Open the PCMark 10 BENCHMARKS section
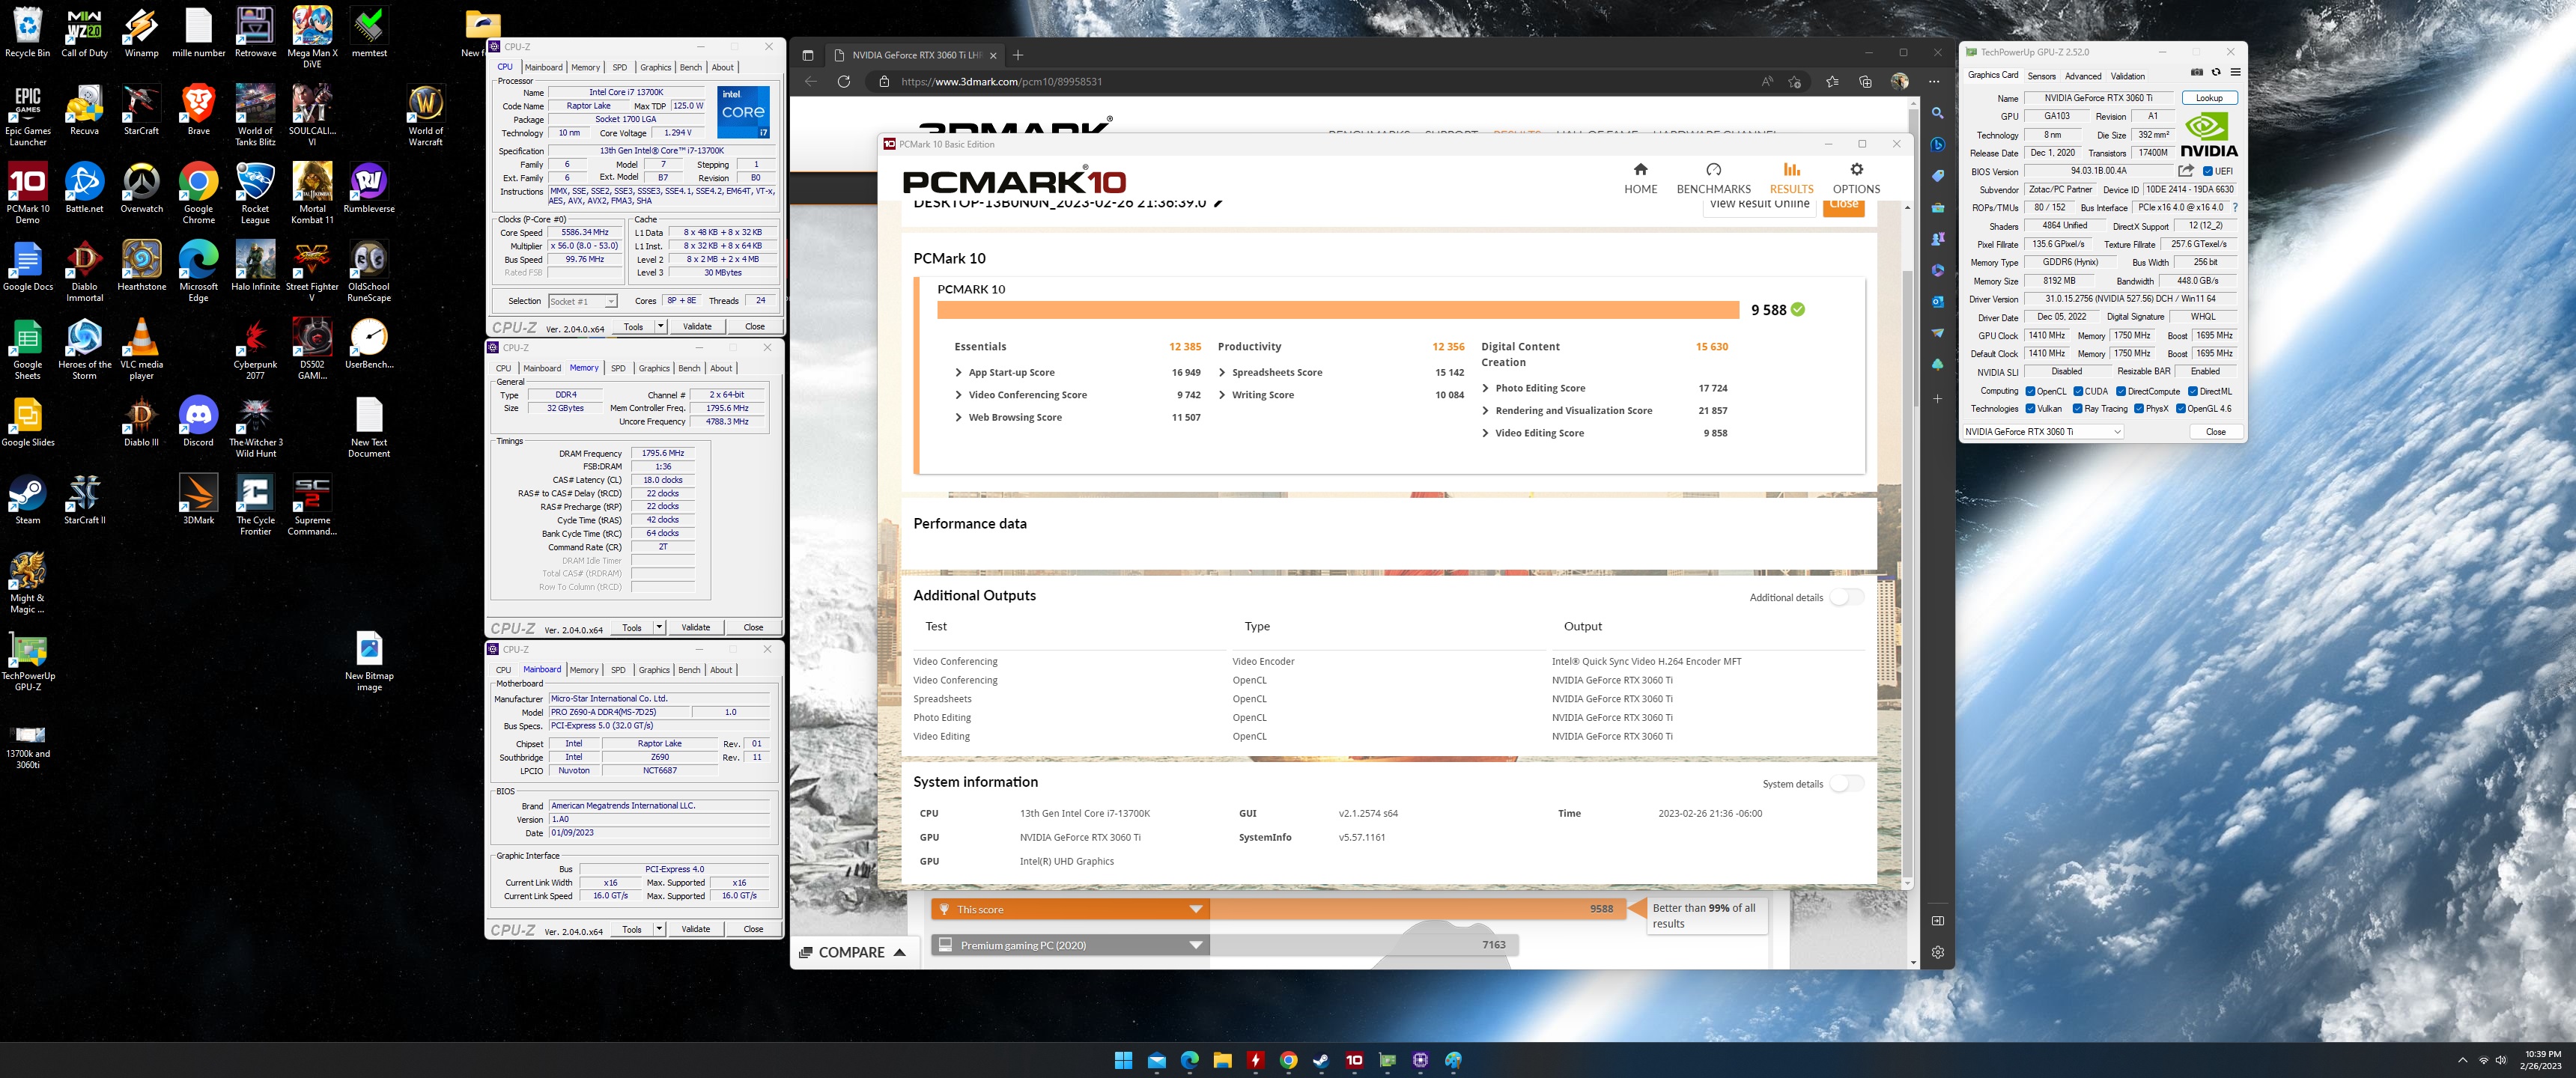 tap(1713, 178)
